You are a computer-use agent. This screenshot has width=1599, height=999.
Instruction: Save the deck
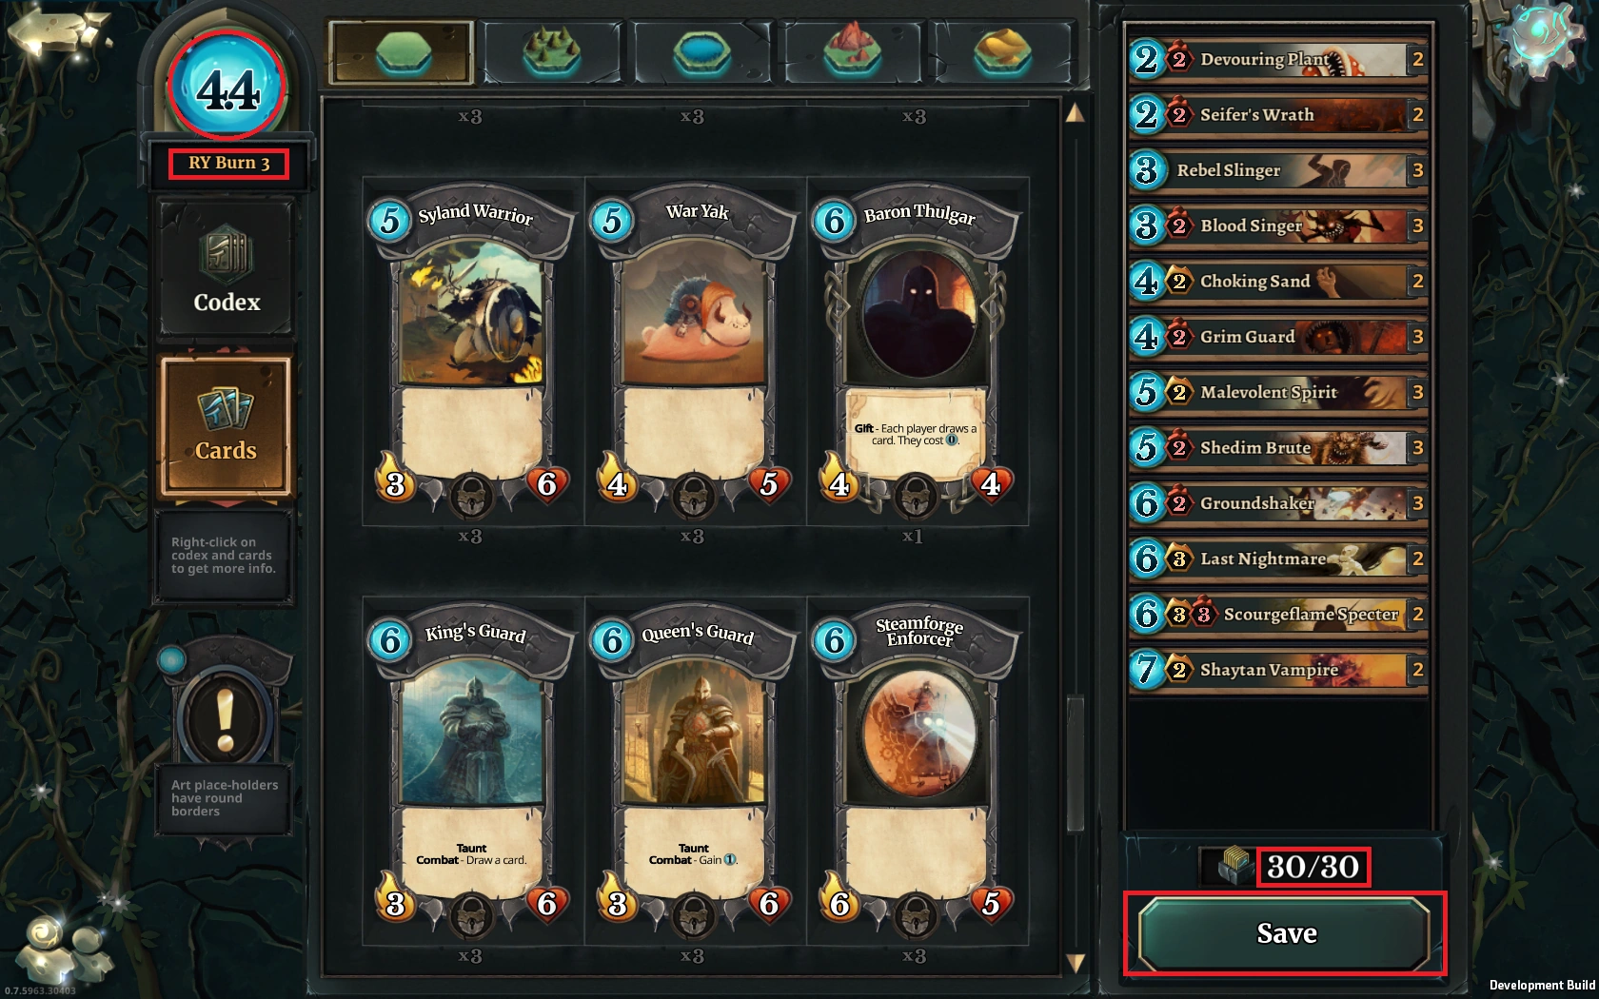[x=1285, y=933]
